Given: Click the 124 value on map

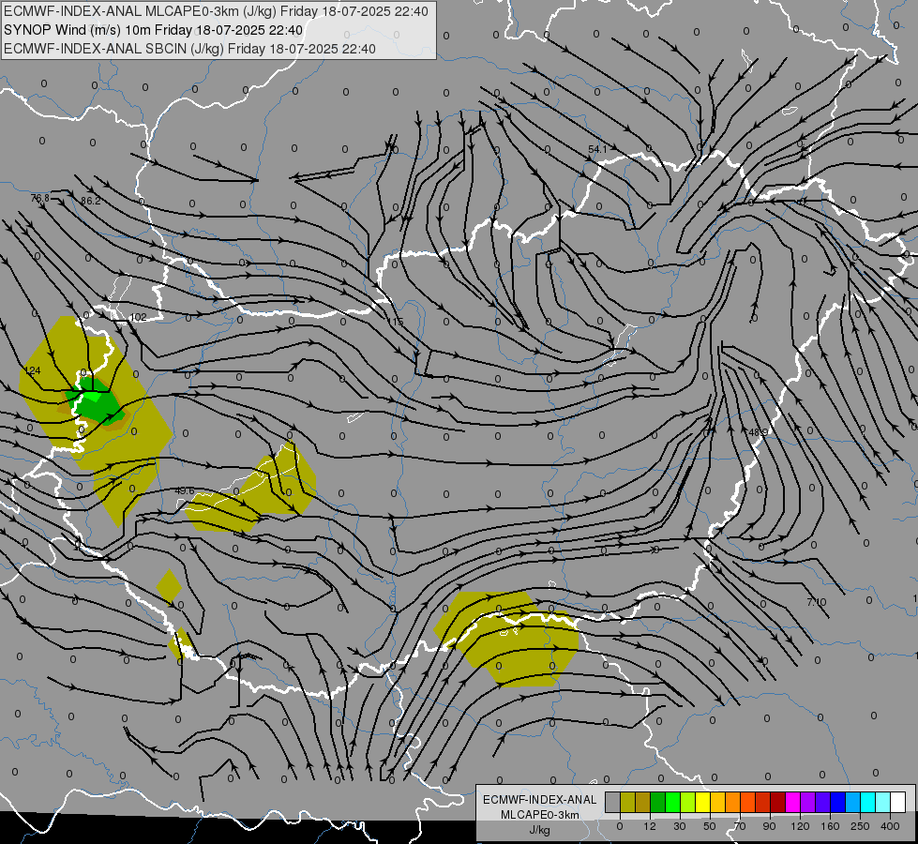Looking at the screenshot, I should click(x=33, y=370).
